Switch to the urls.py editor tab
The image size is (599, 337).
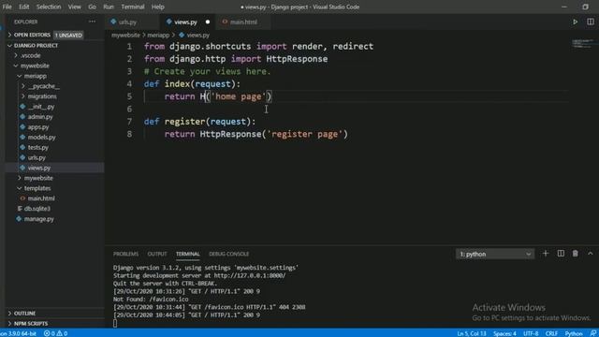point(127,22)
